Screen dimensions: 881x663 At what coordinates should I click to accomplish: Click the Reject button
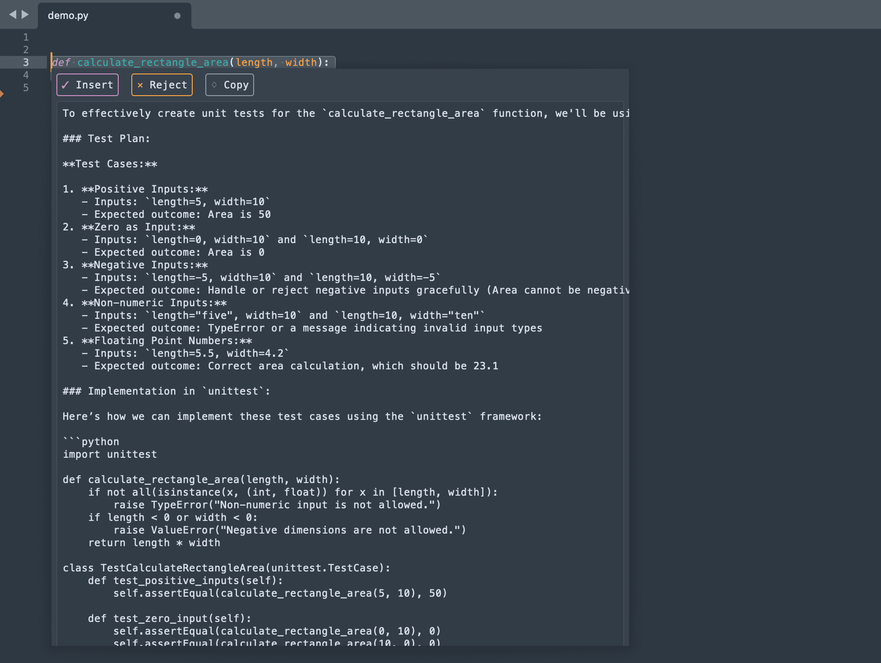tap(162, 85)
